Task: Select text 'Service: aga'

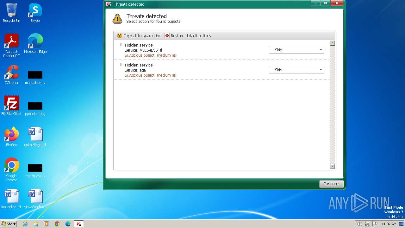Action: 135,70
